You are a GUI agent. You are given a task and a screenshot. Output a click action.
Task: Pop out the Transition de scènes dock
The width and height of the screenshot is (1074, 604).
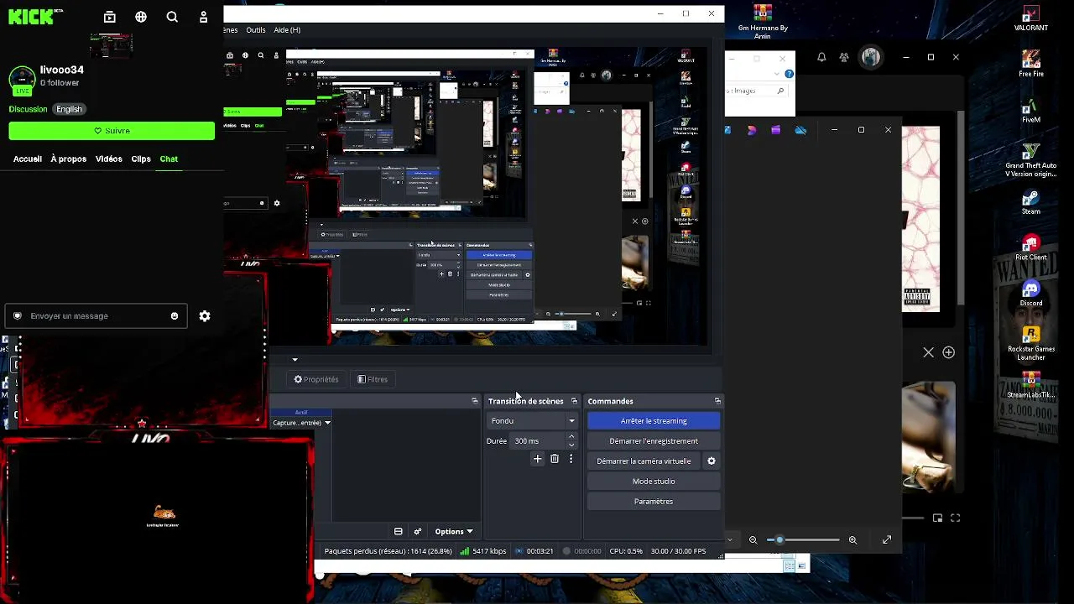(x=574, y=401)
